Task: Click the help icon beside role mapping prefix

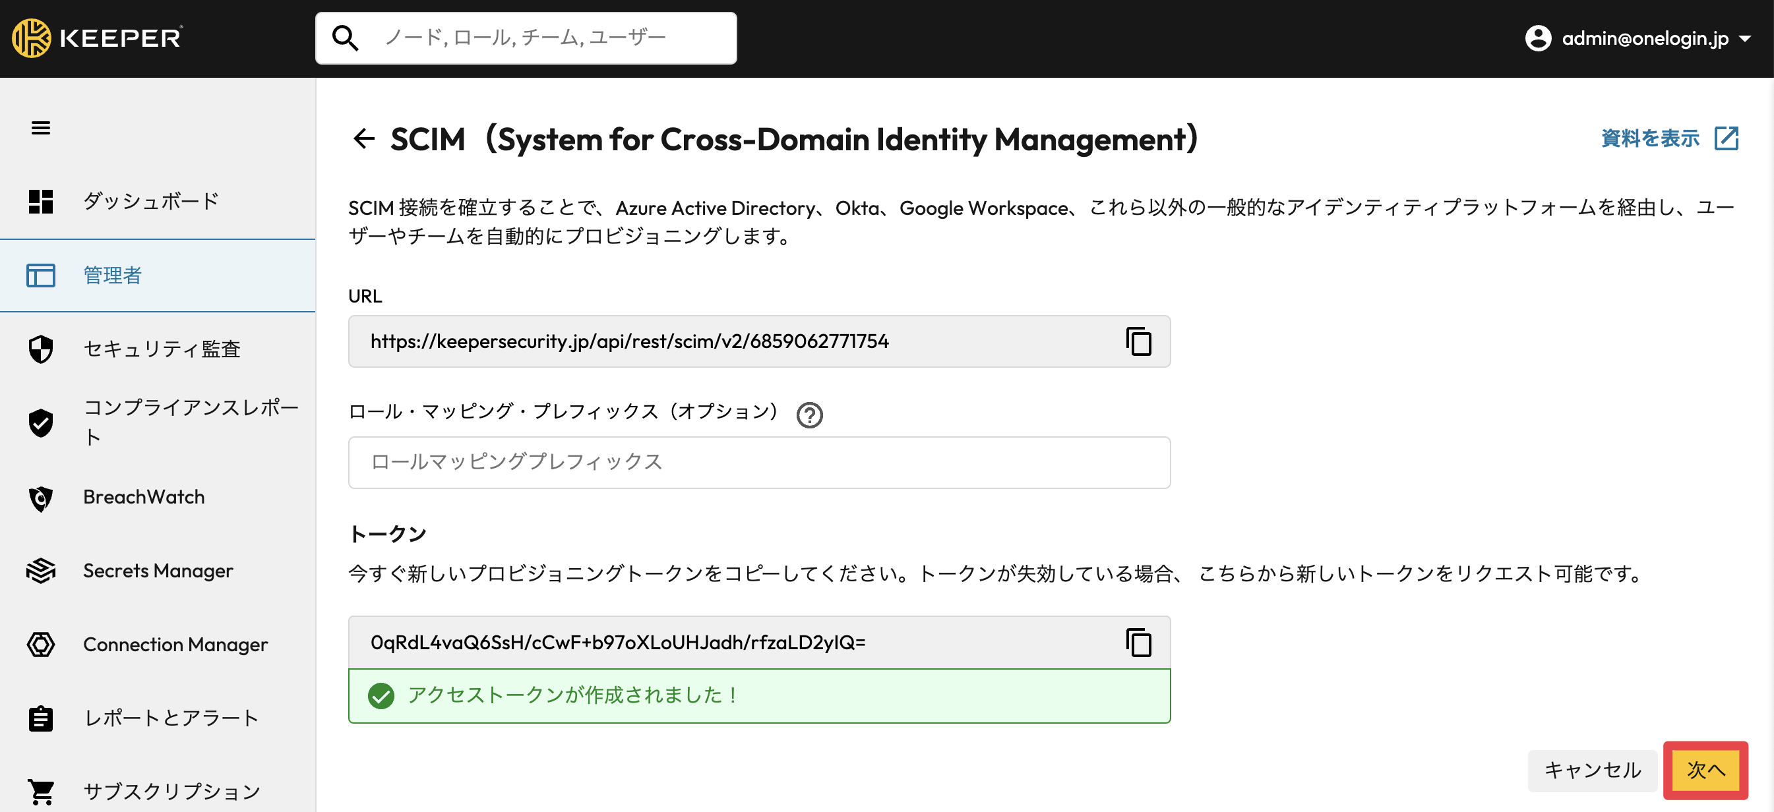Action: point(809,415)
